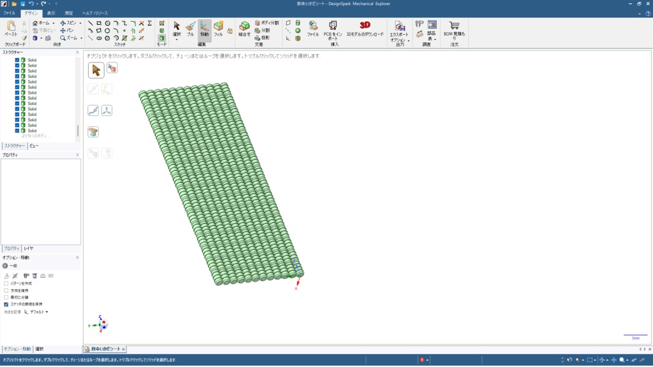Toggle visibility of first Solid in tree
Image resolution: width=653 pixels, height=367 pixels.
[17, 60]
